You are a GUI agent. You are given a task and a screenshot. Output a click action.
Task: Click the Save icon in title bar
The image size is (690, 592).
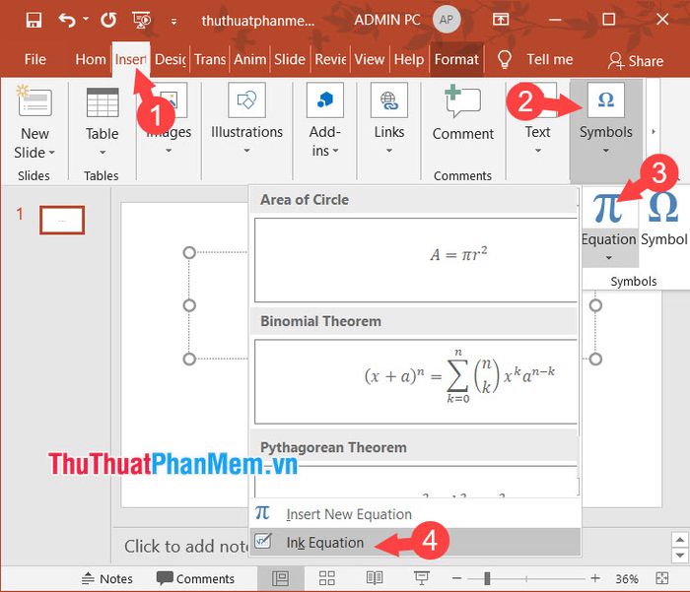pos(34,20)
